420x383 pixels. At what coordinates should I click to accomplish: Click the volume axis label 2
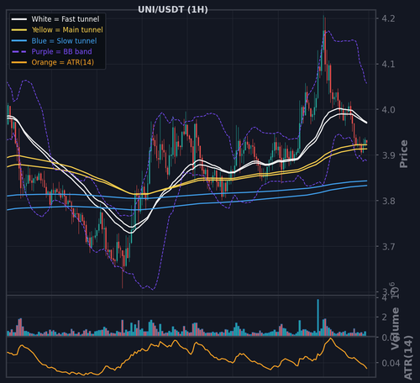point(385,317)
